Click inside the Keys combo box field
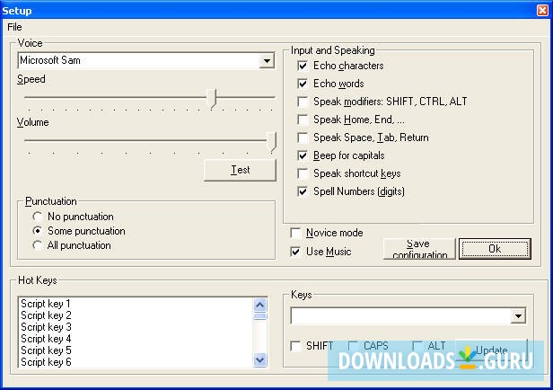This screenshot has height=390, width=553. click(x=400, y=316)
